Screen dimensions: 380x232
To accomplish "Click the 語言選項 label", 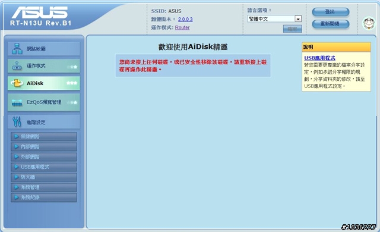I will pos(259,10).
